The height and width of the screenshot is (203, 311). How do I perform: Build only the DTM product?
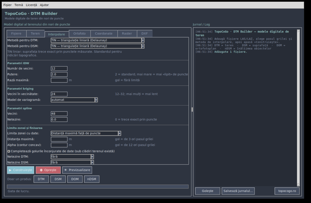[41, 179]
